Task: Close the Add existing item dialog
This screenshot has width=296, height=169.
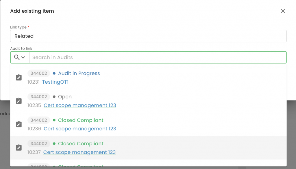Action: pyautogui.click(x=283, y=11)
